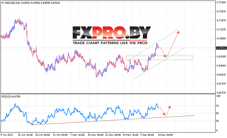The height and width of the screenshot is (138, 227).
Task: Select the 0.71225 price axis label
Action: click(221, 30)
